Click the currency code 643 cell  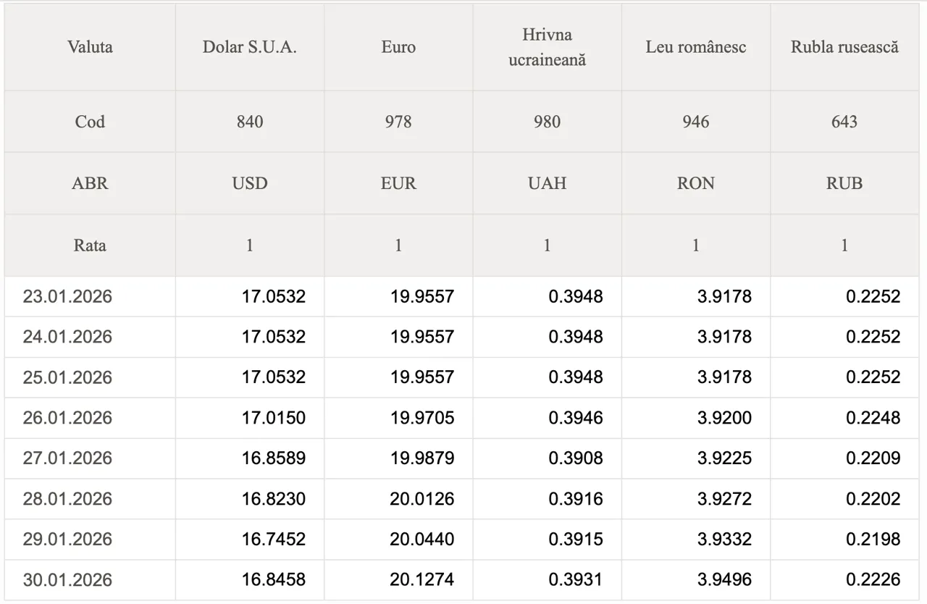[x=844, y=122]
